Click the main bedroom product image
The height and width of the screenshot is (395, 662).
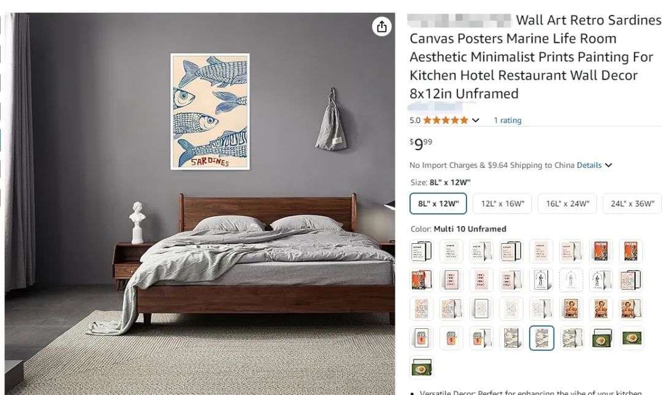(200, 204)
